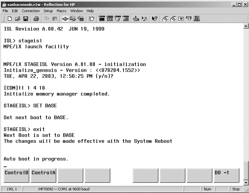Click the document-to-document transfer icon
The height and width of the screenshot is (193, 249).
(x=181, y=19)
